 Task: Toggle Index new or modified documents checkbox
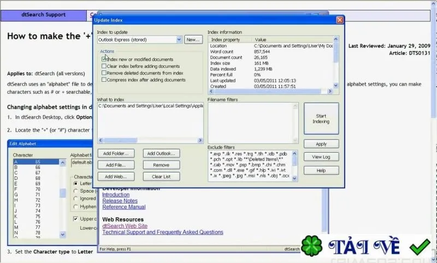pyautogui.click(x=104, y=59)
